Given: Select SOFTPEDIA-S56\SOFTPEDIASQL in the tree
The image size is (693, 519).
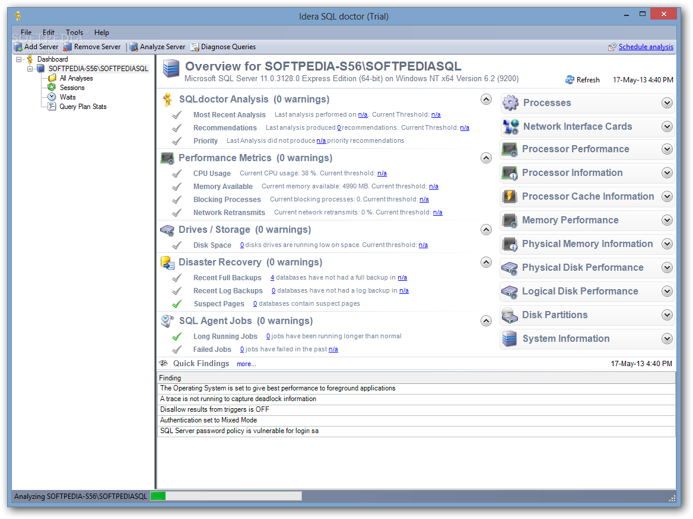Looking at the screenshot, I should 98,69.
